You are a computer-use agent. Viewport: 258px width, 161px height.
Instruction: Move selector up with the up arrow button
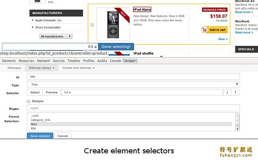[235, 92]
